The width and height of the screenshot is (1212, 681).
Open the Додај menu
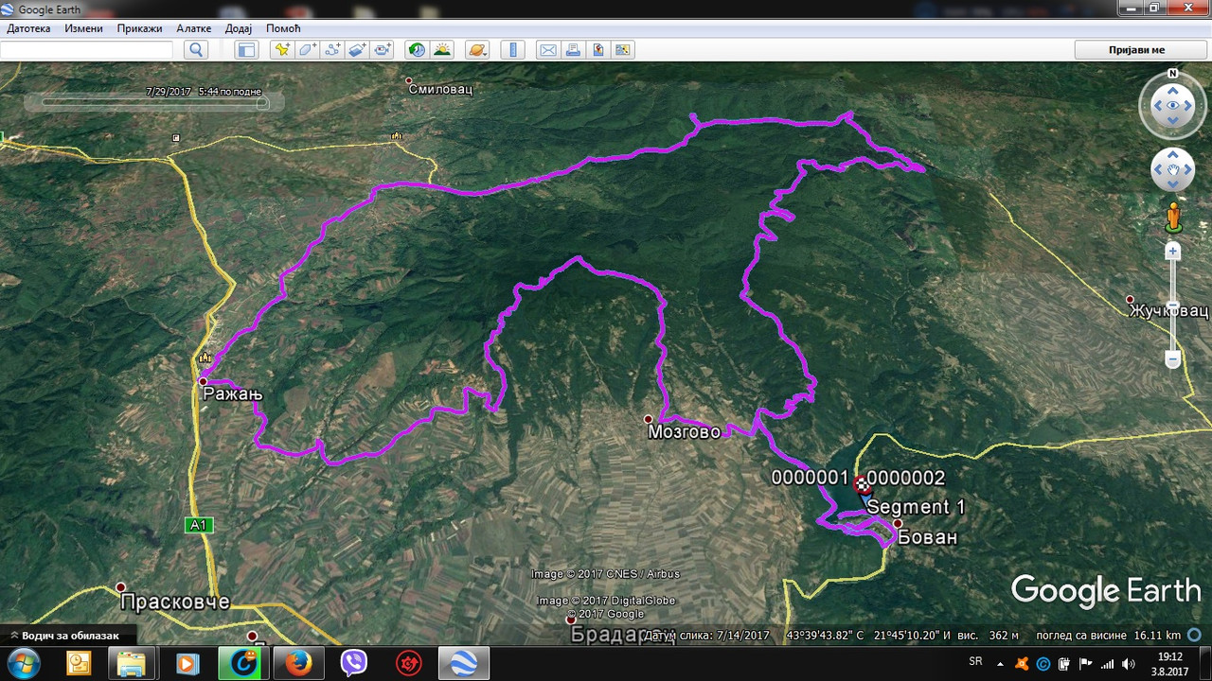(239, 28)
